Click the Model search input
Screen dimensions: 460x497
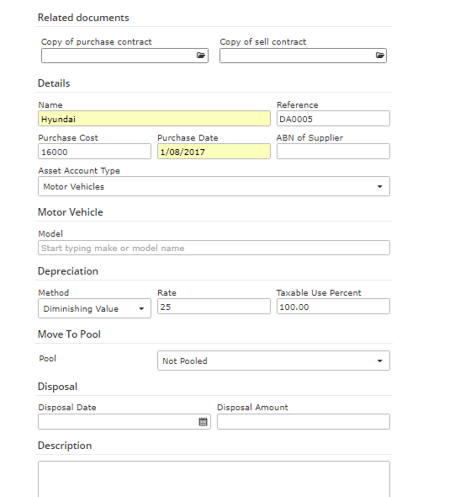click(x=214, y=248)
